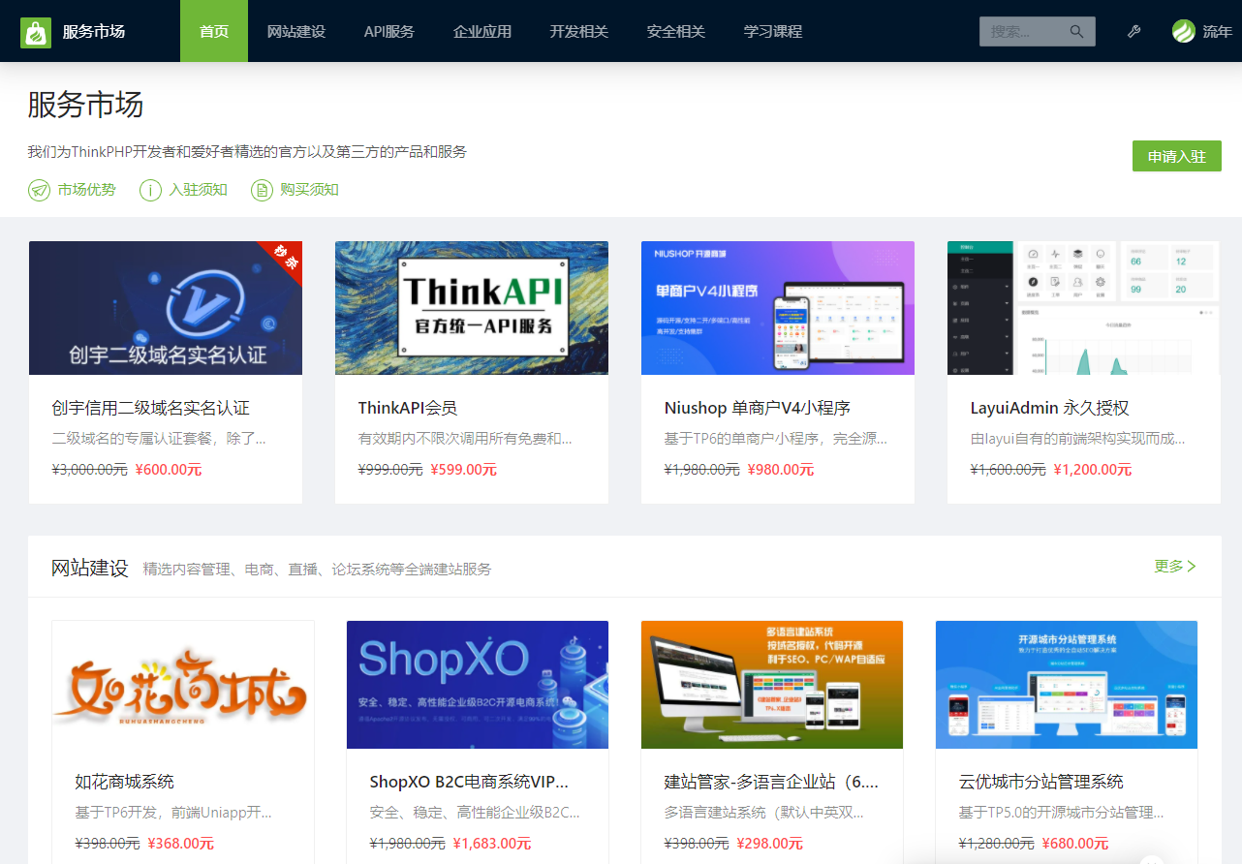Screen dimensions: 1242x864
Task: Open the 如花商城 logo image
Action: coord(183,685)
